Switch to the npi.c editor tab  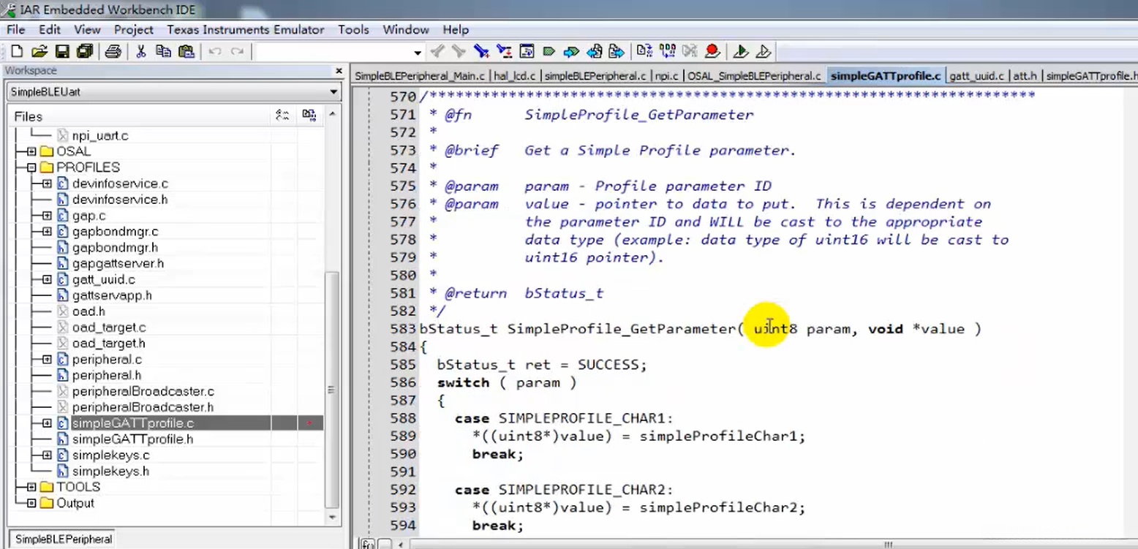point(666,76)
